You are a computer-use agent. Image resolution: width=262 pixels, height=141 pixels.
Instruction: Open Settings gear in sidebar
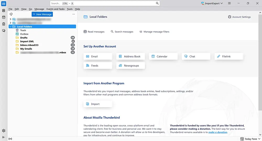coord(4,131)
